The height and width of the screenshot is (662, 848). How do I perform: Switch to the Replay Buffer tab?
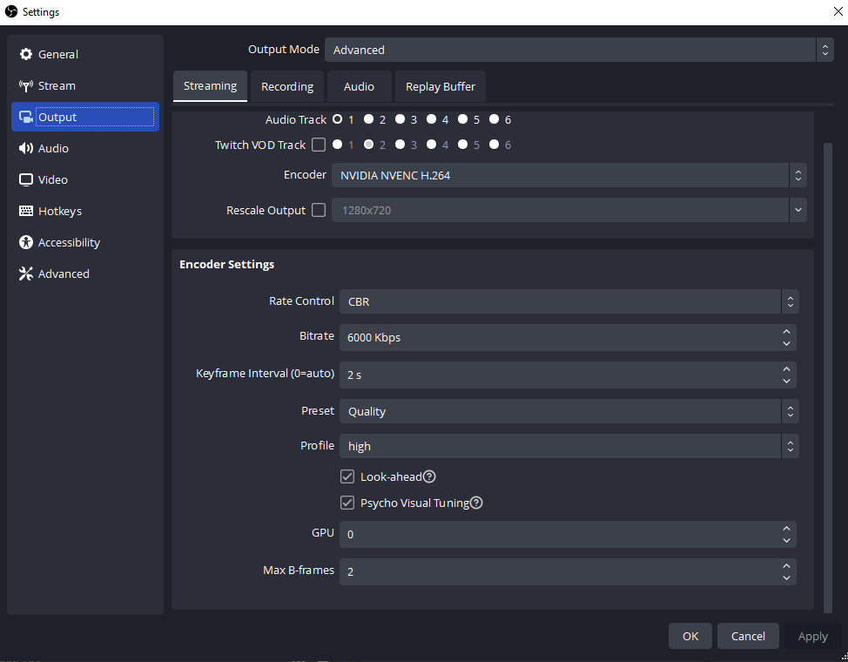440,86
